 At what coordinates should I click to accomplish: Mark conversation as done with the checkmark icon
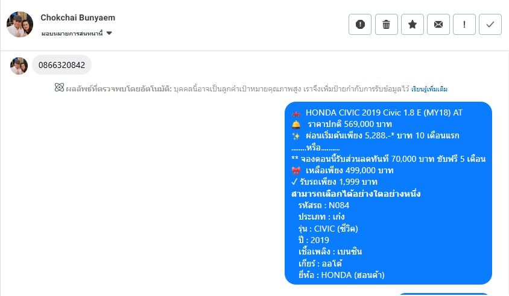pos(490,24)
